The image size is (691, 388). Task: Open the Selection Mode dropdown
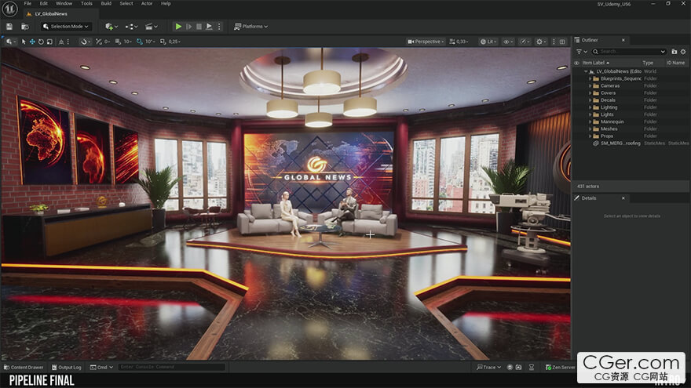coord(66,27)
